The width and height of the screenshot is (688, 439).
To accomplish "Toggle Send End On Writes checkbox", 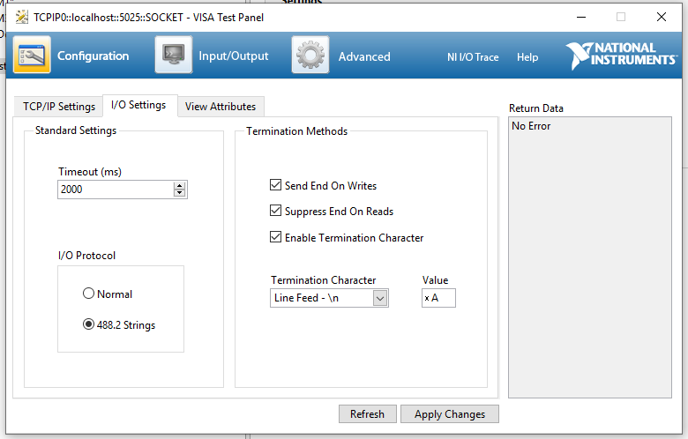I will click(x=275, y=186).
